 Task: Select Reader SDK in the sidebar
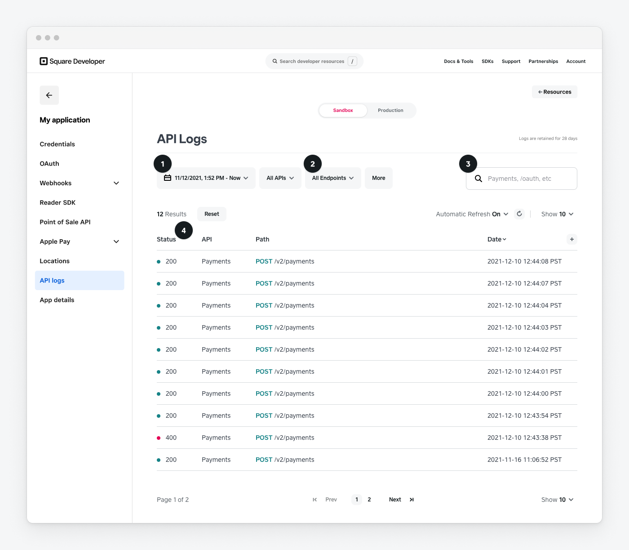(80, 202)
